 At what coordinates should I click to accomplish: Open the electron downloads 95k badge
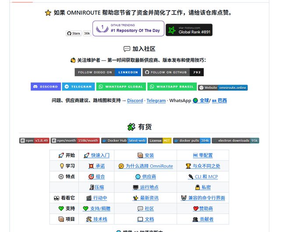235,140
